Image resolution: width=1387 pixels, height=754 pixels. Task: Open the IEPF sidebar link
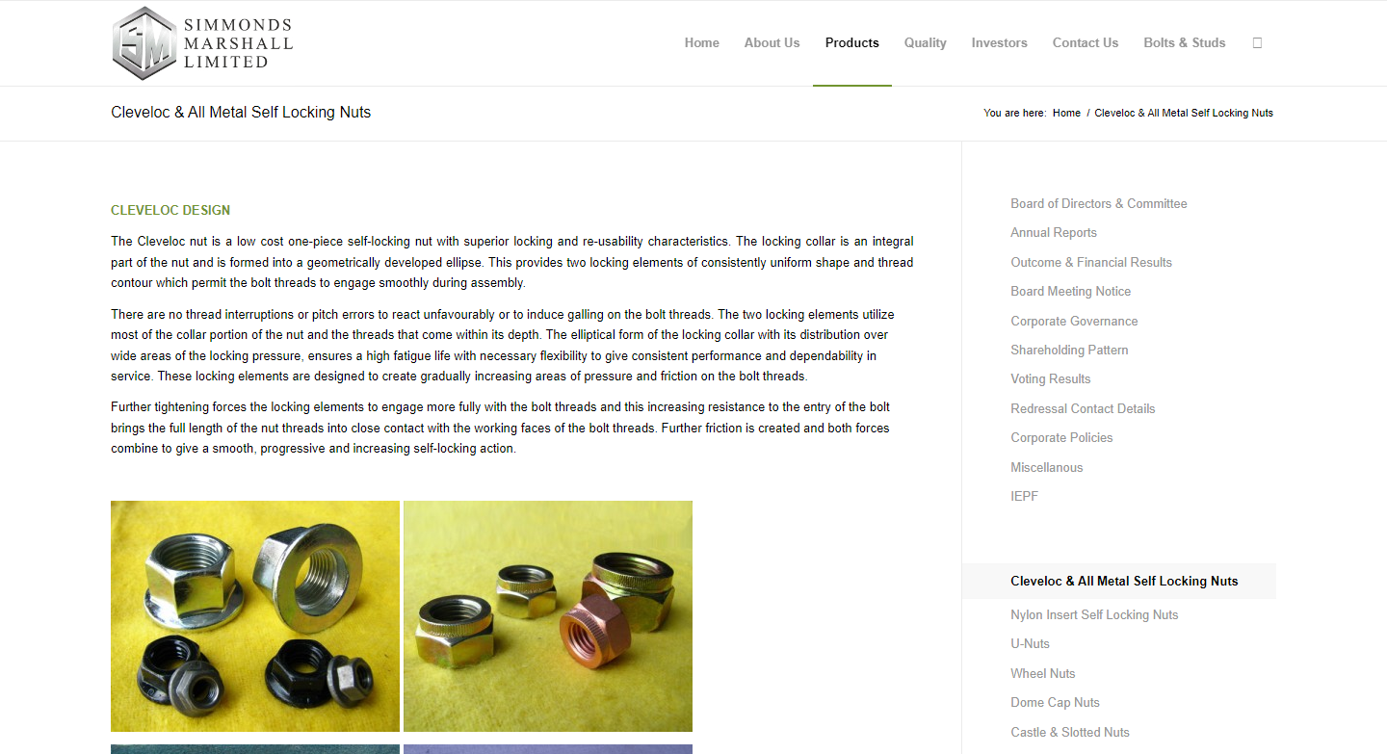click(x=1024, y=496)
